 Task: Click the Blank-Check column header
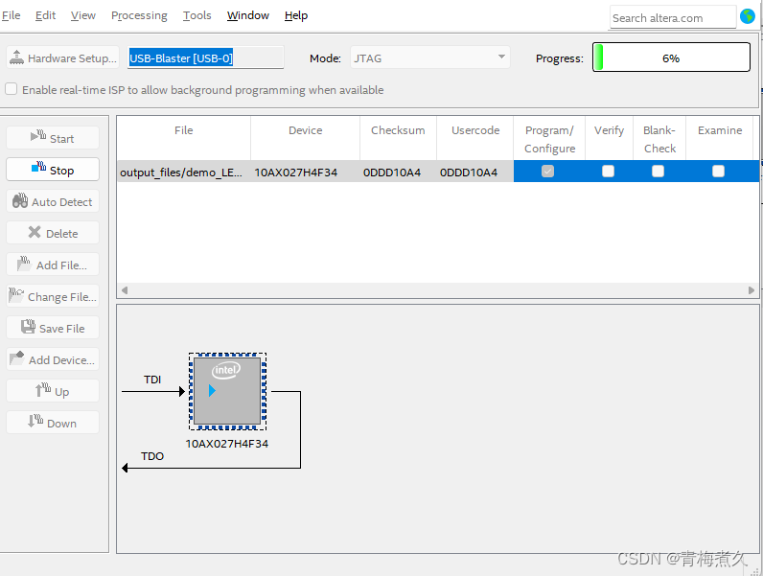[659, 139]
